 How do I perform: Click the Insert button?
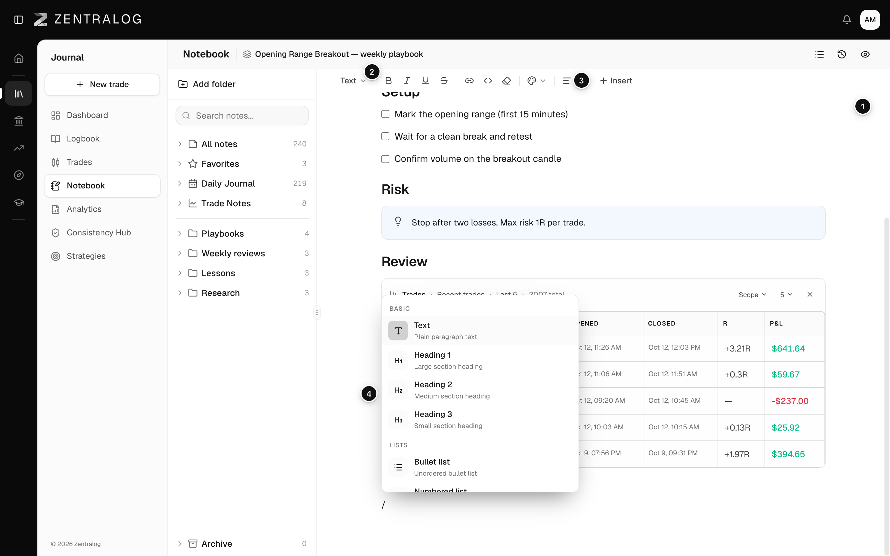pyautogui.click(x=616, y=81)
